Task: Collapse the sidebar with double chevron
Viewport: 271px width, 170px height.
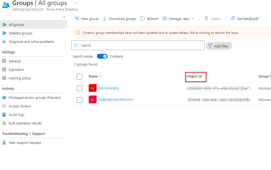Action: (x=64, y=17)
